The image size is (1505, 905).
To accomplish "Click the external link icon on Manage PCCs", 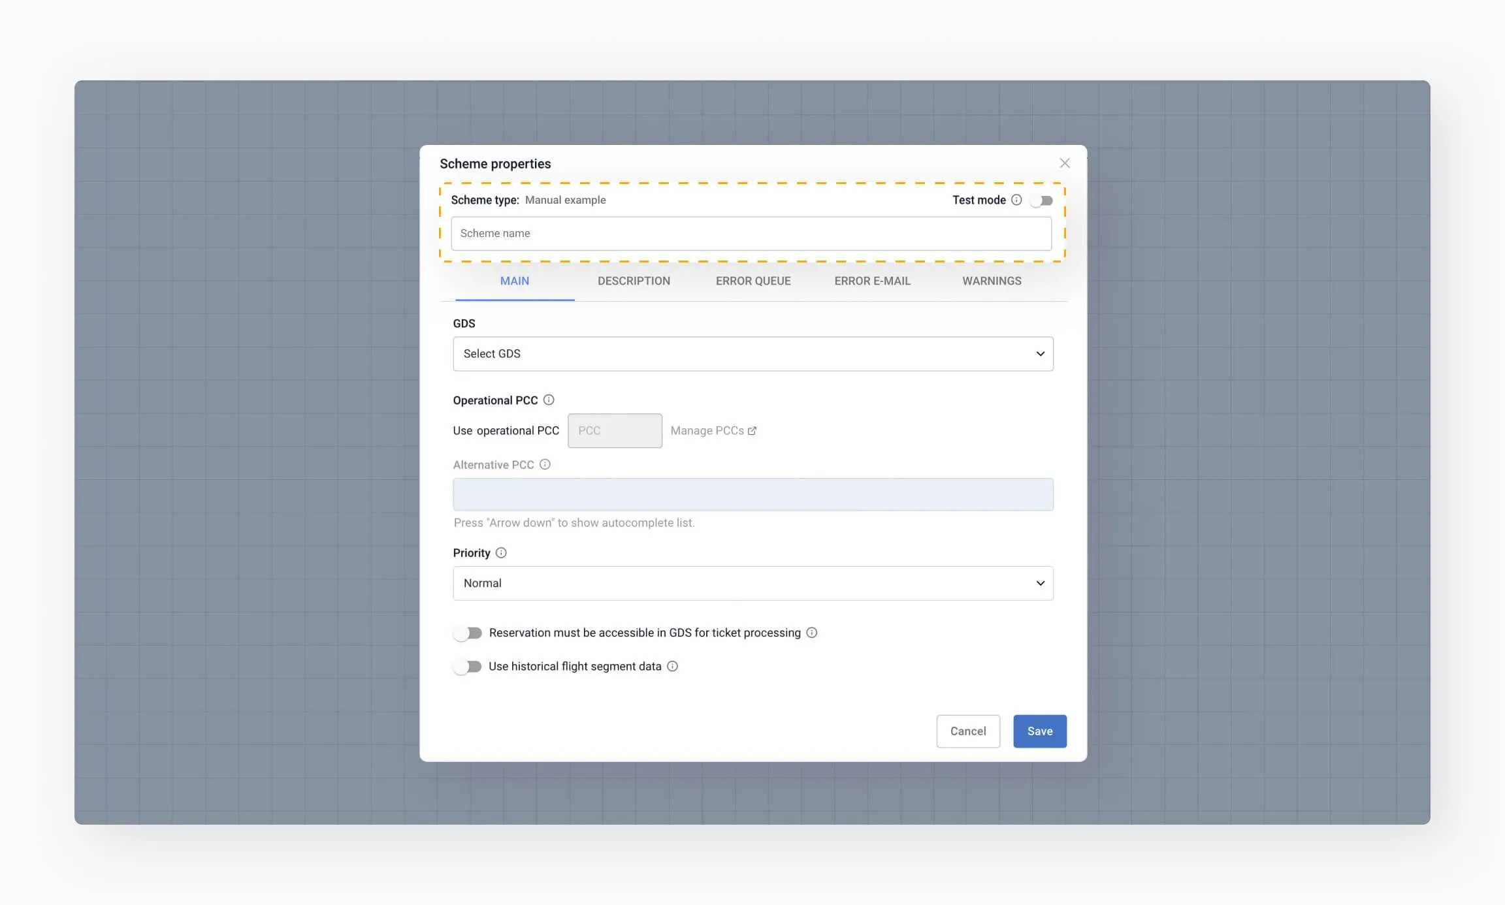I will point(753,430).
